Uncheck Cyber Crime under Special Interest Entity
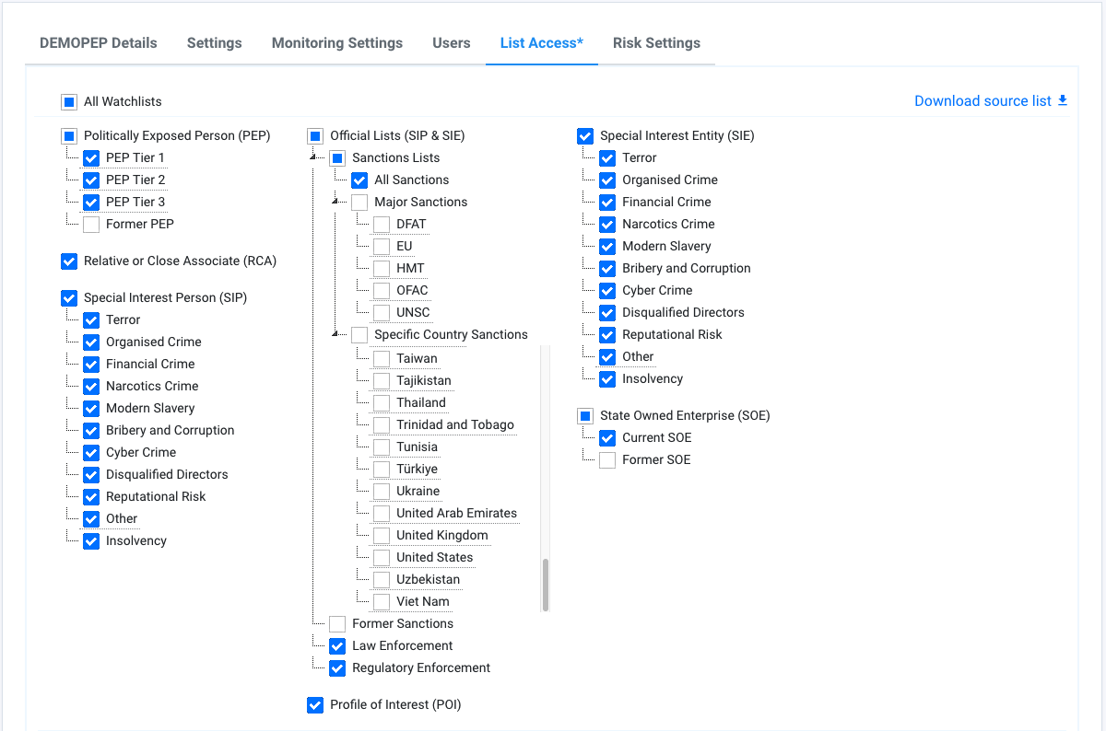1106x731 pixels. pos(607,291)
